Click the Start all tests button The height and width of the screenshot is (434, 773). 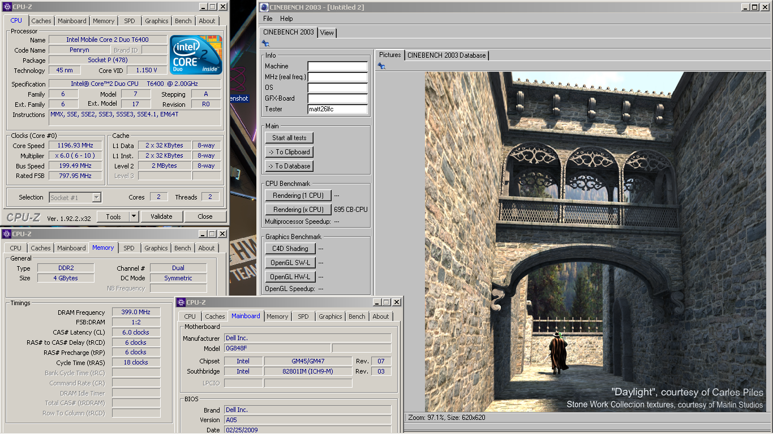click(x=289, y=138)
